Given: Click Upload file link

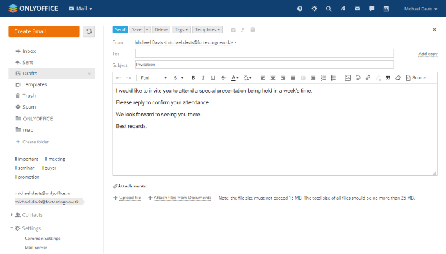Looking at the screenshot, I should click(130, 198).
